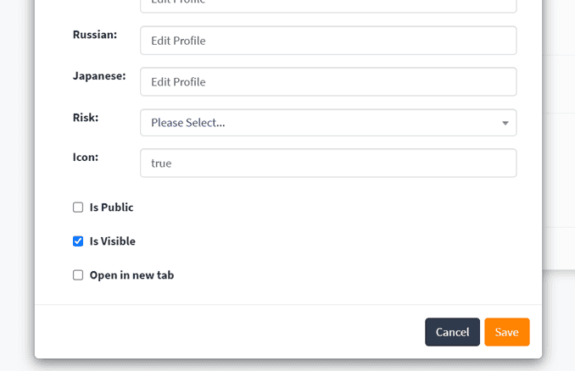This screenshot has height=371, width=575.
Task: Click the 'Japanese:' field label
Action: pyautogui.click(x=99, y=75)
